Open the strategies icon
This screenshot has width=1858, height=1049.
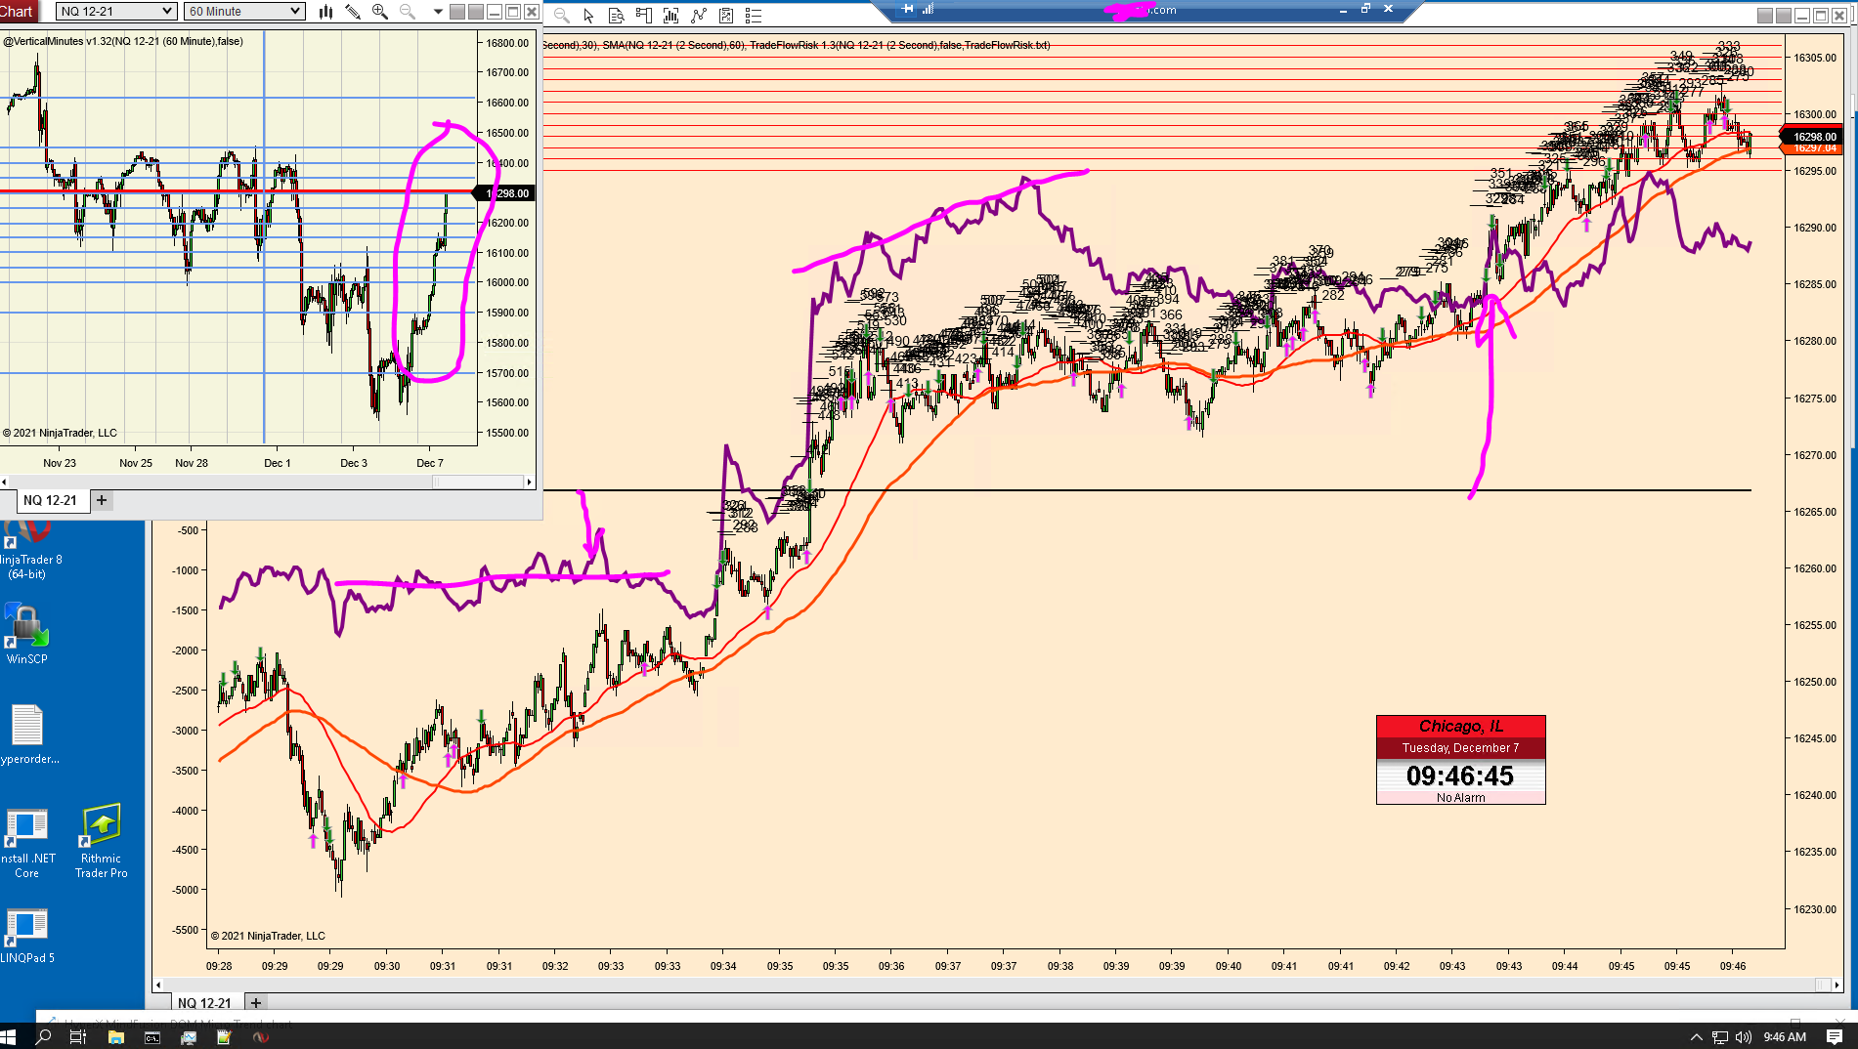point(725,16)
